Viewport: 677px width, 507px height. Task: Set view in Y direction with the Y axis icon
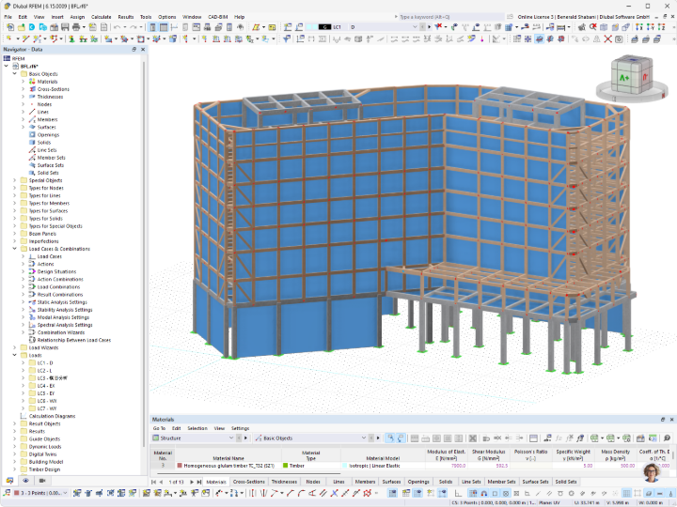pos(651,27)
